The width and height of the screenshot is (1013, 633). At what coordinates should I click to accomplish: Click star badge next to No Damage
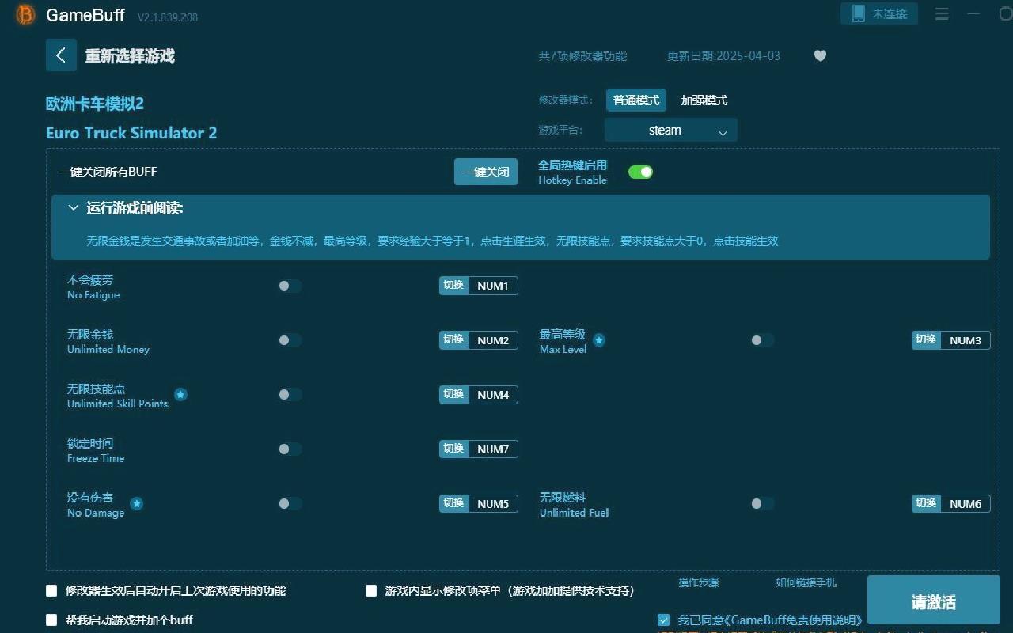pos(136,503)
